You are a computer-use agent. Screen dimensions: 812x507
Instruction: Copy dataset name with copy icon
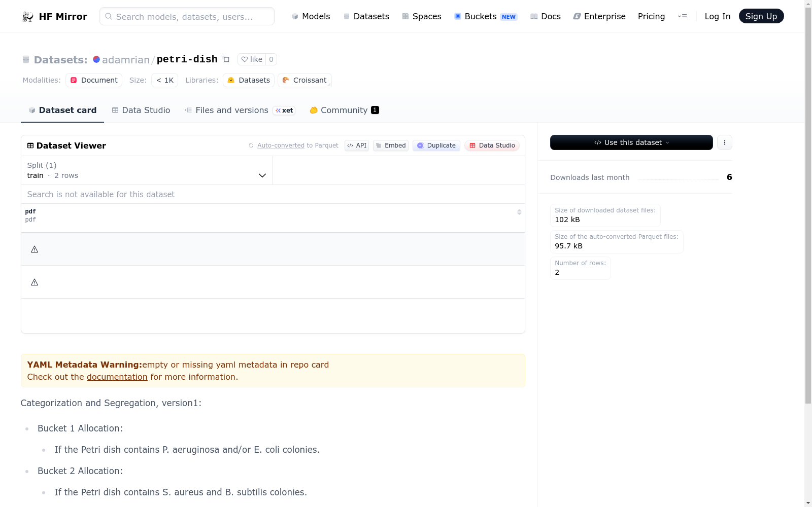[226, 59]
